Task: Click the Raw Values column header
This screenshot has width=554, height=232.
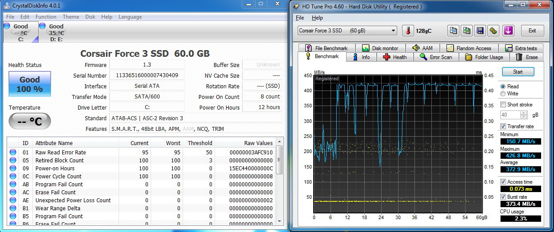Action: (x=245, y=143)
